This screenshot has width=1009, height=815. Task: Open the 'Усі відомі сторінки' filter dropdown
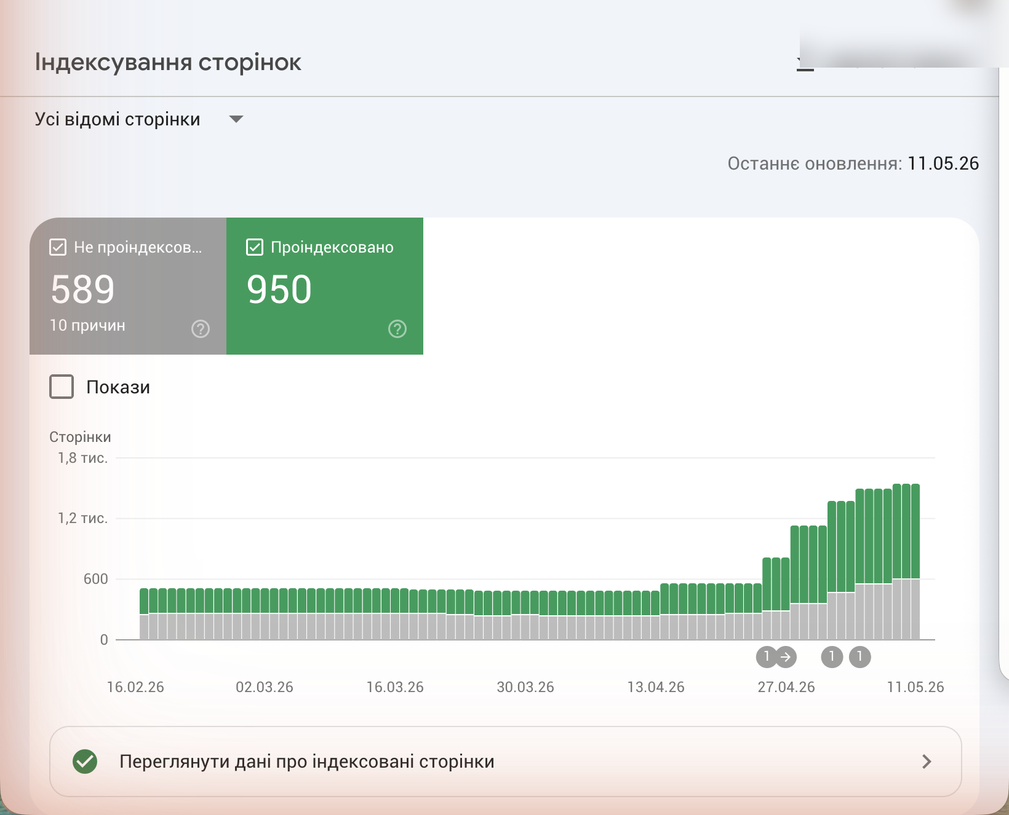pos(139,119)
